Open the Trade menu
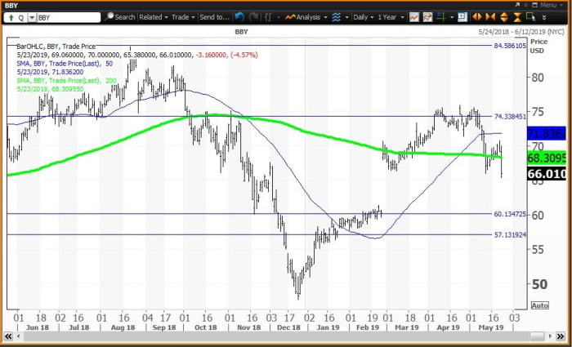This screenshot has width=572, height=347. 183,17
